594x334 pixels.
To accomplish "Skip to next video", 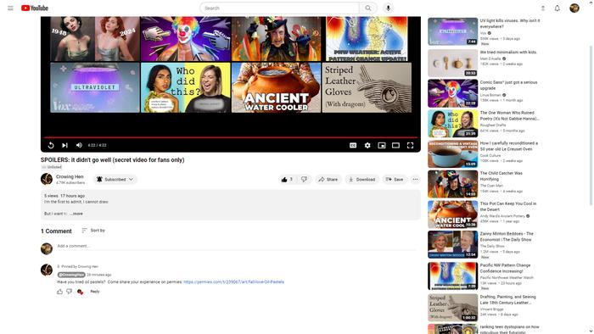I will (x=64, y=145).
